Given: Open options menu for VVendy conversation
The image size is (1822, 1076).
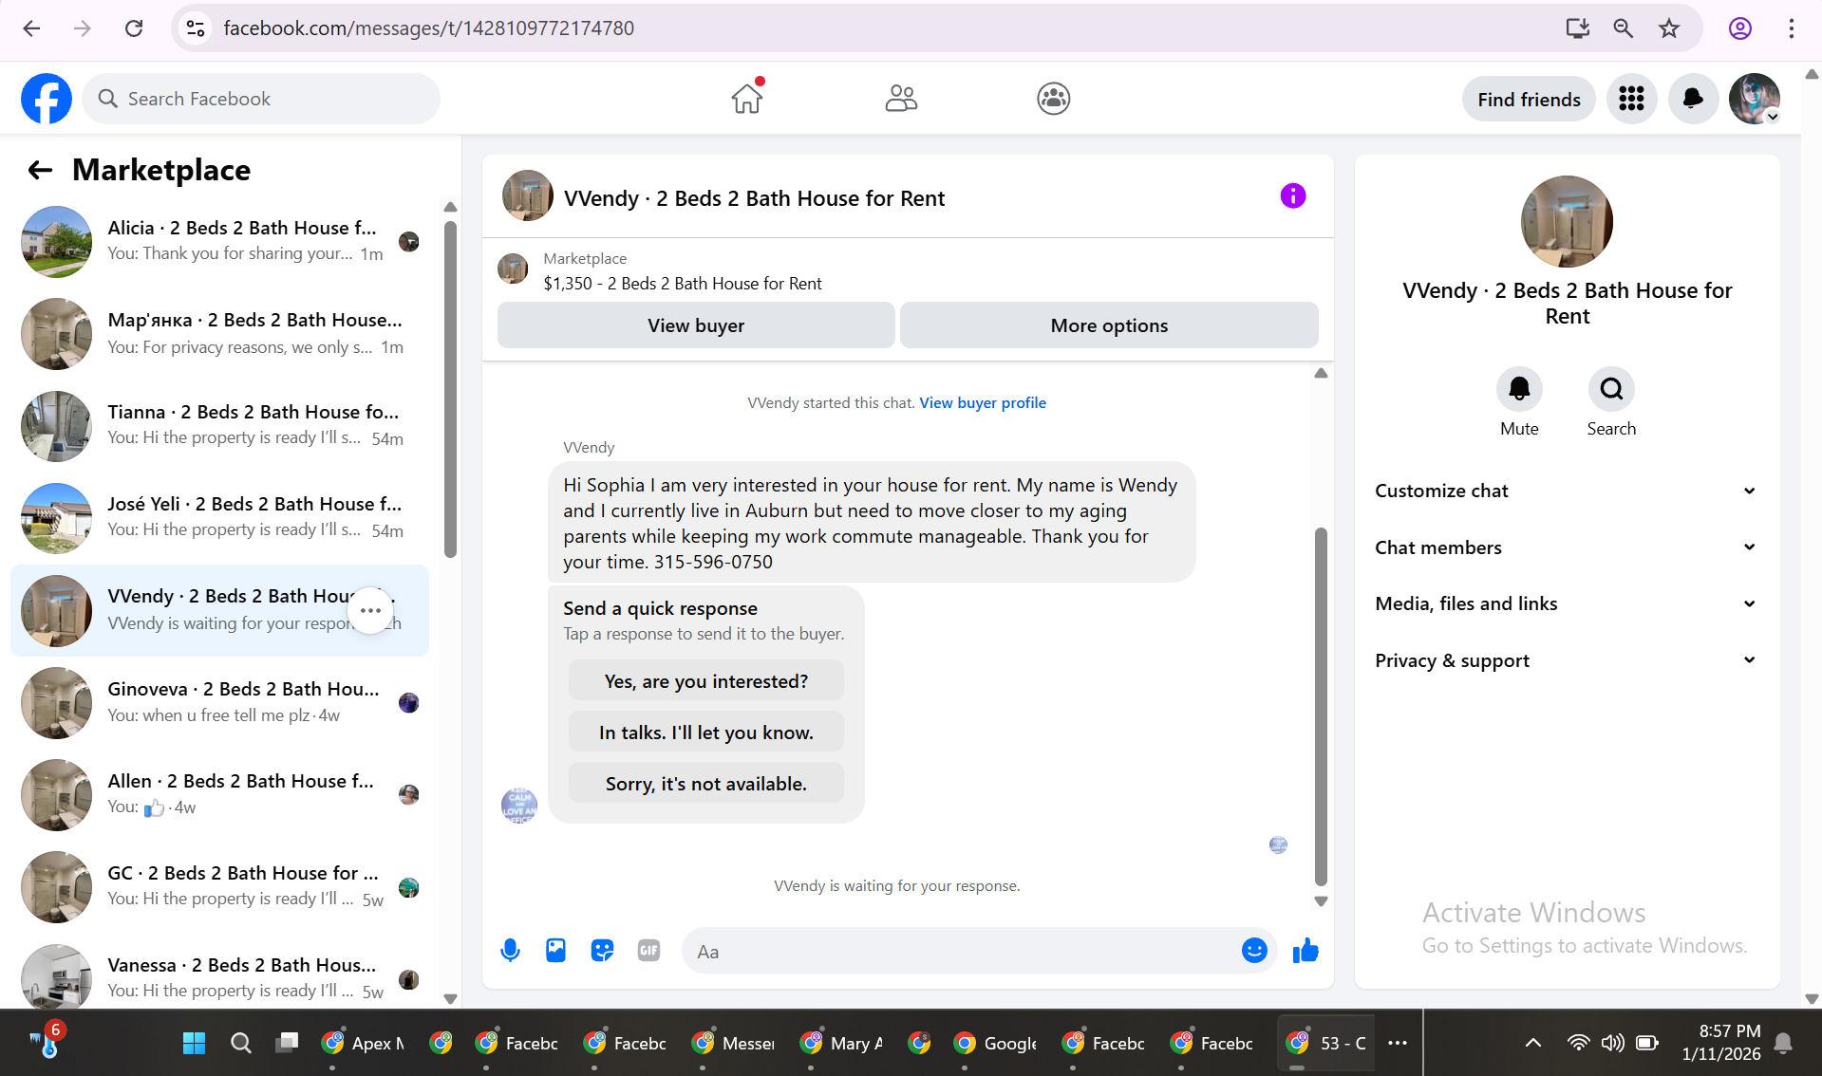Looking at the screenshot, I should (370, 610).
